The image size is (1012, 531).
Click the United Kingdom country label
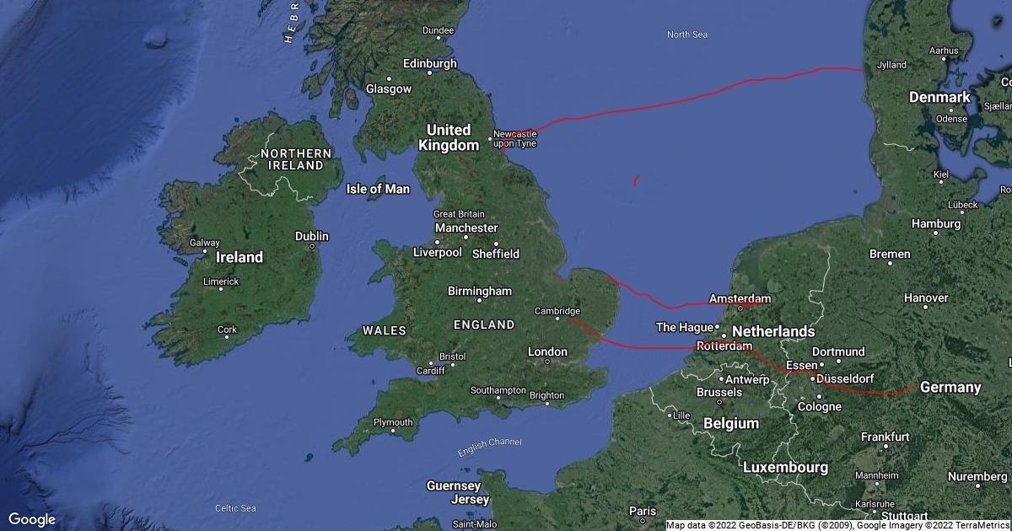pyautogui.click(x=448, y=137)
